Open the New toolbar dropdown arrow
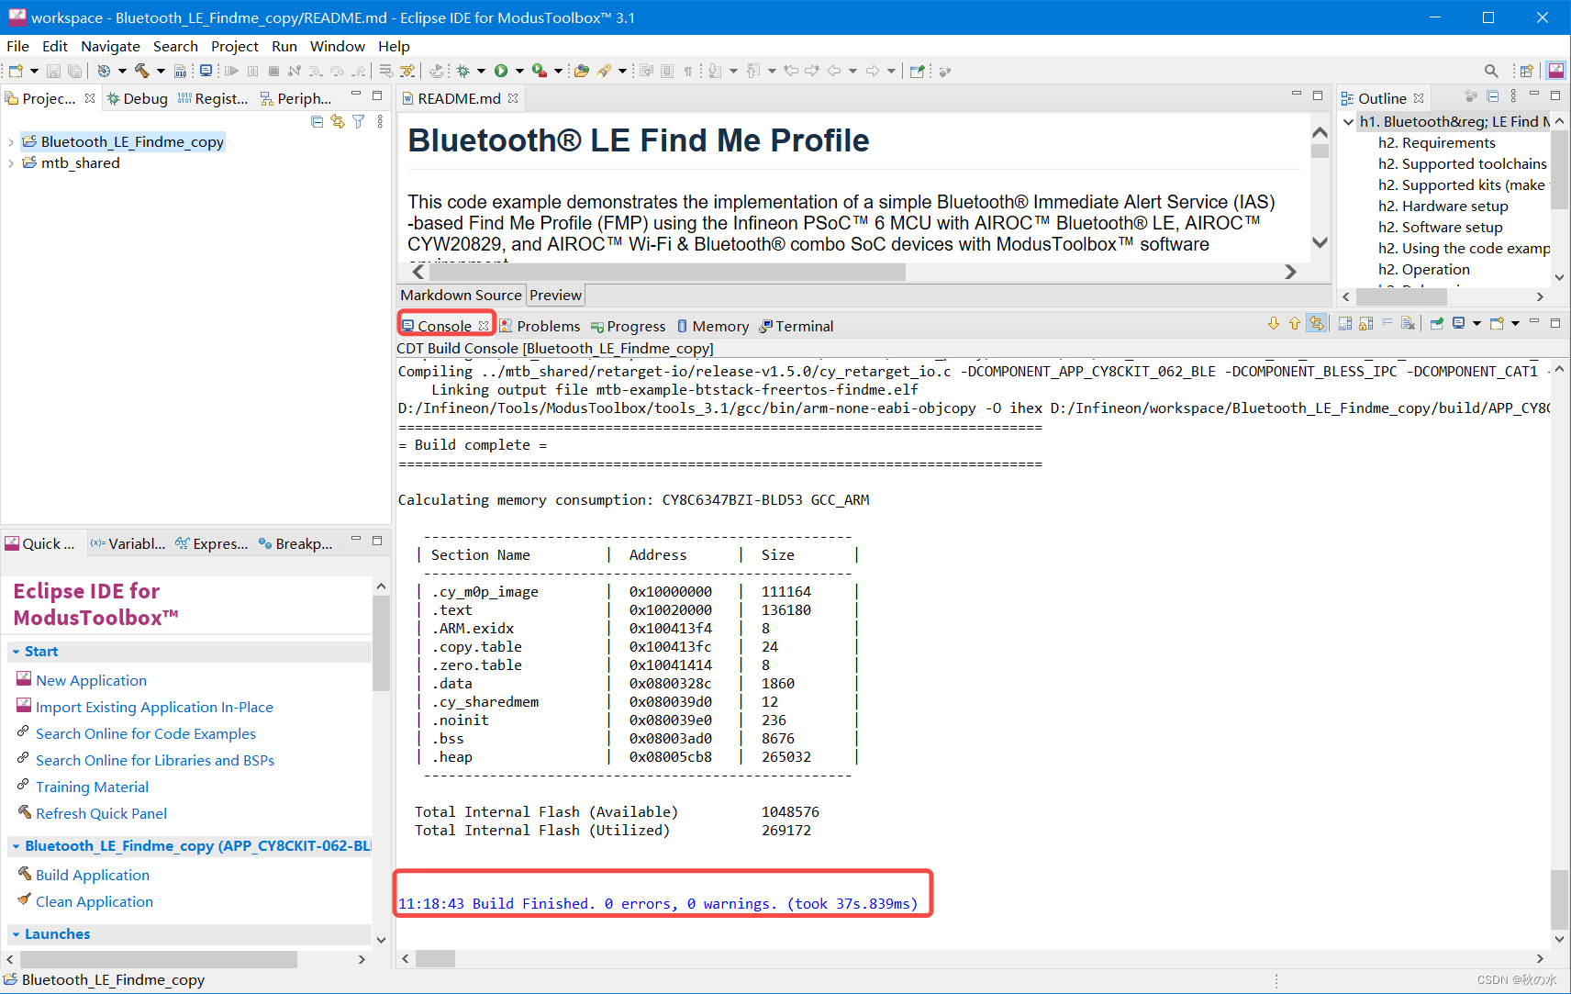1571x994 pixels. pyautogui.click(x=34, y=71)
